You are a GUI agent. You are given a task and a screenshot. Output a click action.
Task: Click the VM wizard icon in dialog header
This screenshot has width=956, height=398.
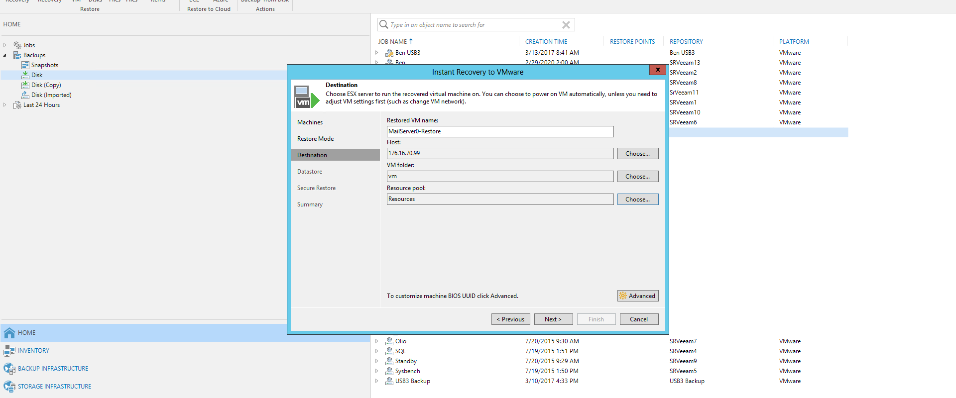(x=307, y=97)
